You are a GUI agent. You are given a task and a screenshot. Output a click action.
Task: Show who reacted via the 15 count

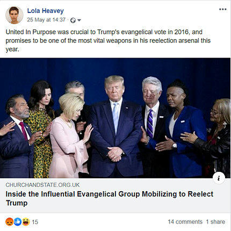[35, 222]
